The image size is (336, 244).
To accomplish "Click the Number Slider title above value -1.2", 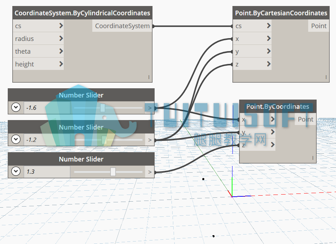I will click(x=81, y=127).
